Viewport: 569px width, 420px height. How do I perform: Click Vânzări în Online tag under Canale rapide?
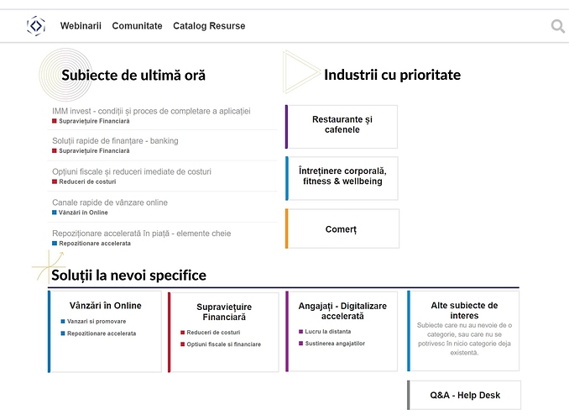pos(83,213)
